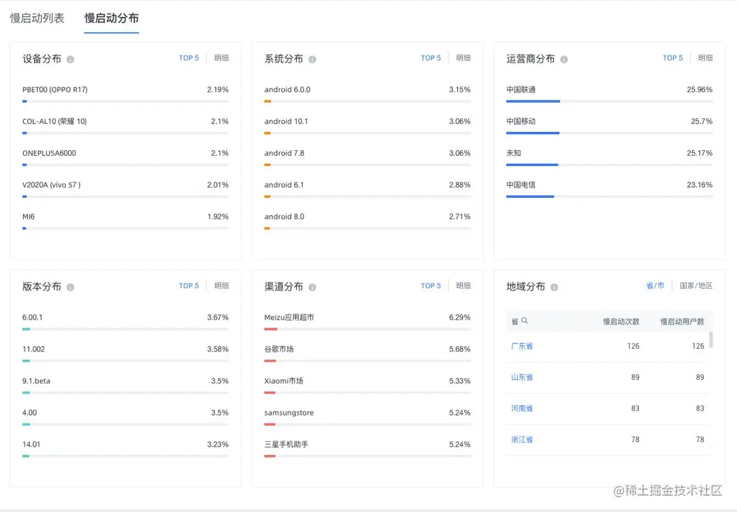Select the 慢启动分布 tab
The image size is (737, 512).
pos(112,18)
